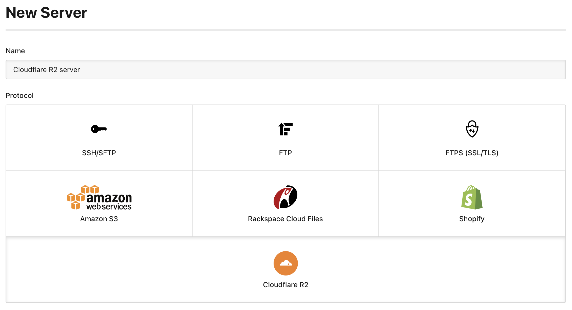The image size is (572, 310).
Task: Click the FTP protocol icon
Action: pos(285,129)
